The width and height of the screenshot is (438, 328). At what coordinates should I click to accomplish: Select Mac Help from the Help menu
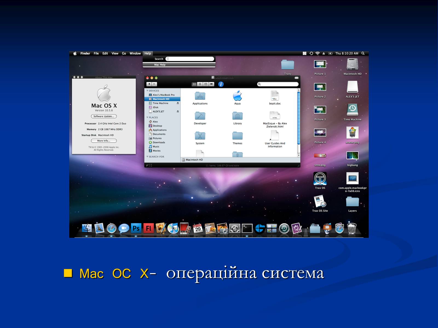[x=179, y=65]
